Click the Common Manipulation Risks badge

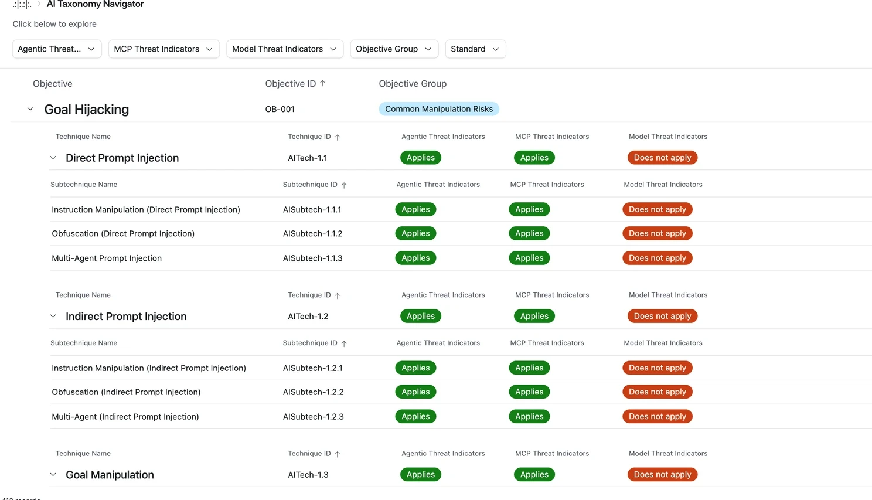tap(439, 108)
